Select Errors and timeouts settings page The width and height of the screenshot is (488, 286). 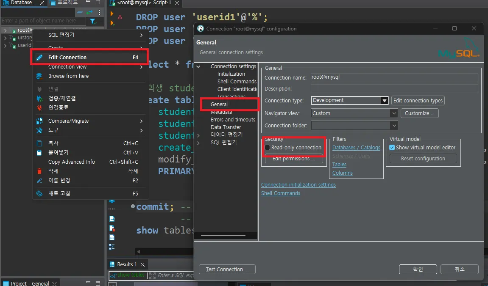pyautogui.click(x=233, y=120)
